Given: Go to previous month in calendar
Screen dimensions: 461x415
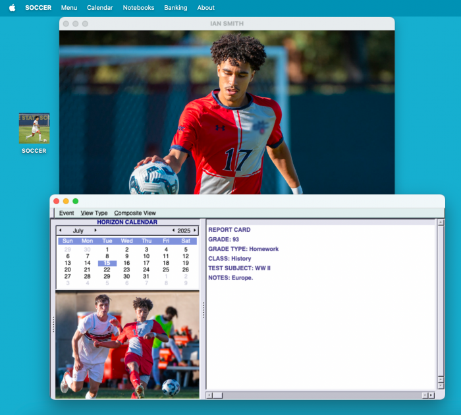Looking at the screenshot, I should 61,231.
